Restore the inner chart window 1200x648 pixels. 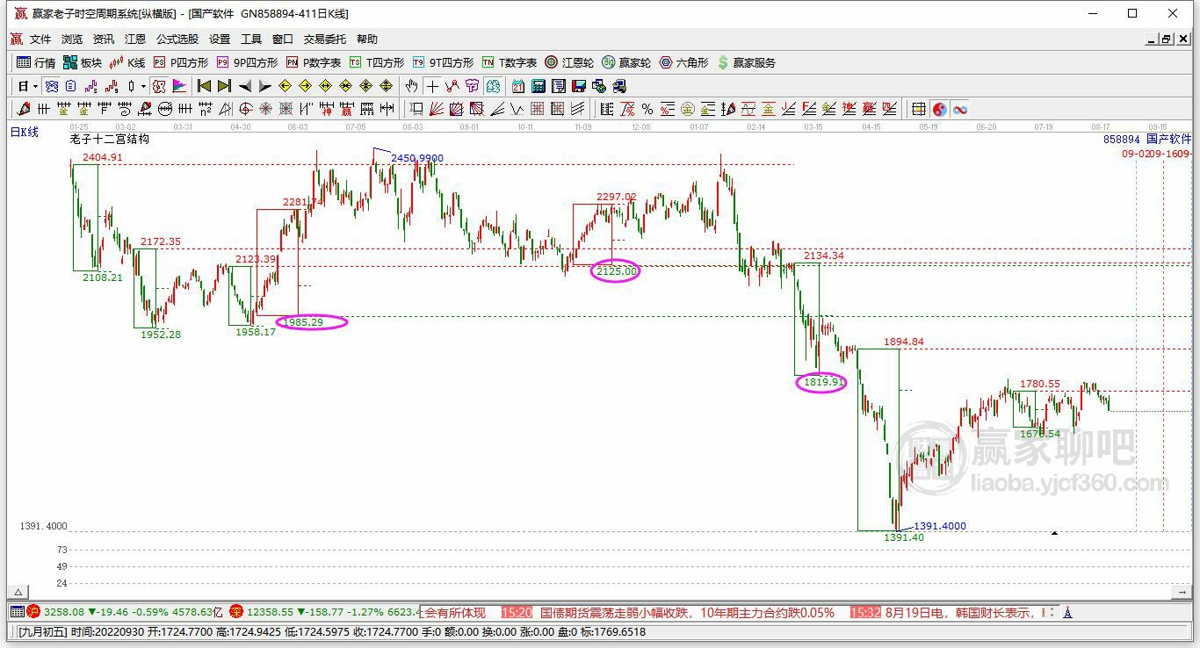[1167, 39]
